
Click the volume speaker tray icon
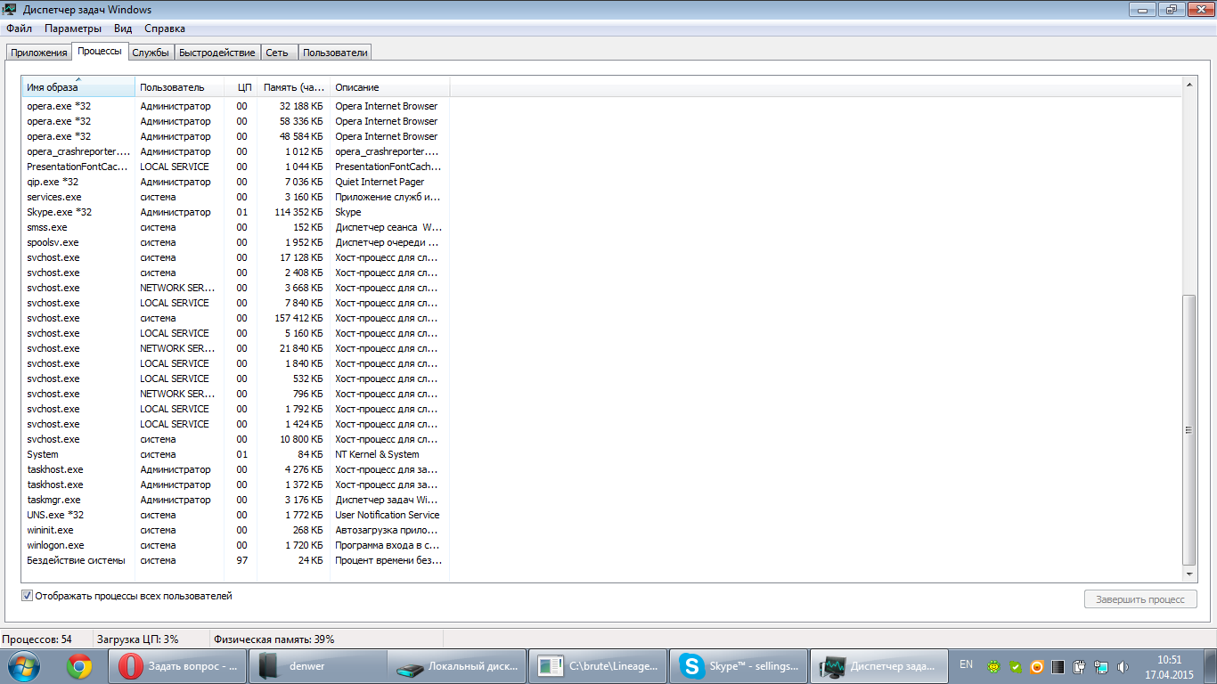coord(1123,666)
